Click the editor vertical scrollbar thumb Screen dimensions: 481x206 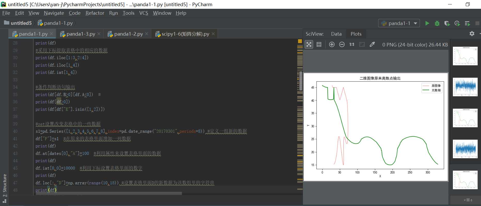(301, 81)
